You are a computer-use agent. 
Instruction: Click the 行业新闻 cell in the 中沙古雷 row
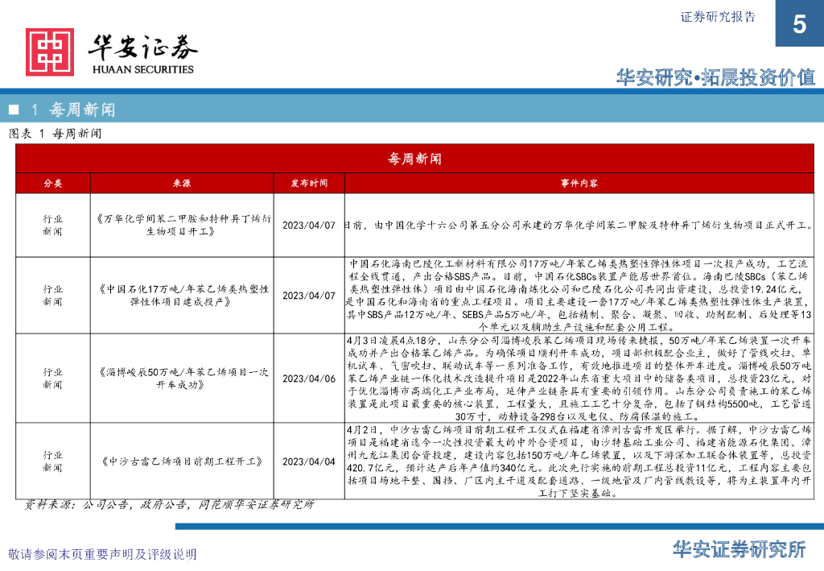coord(53,461)
